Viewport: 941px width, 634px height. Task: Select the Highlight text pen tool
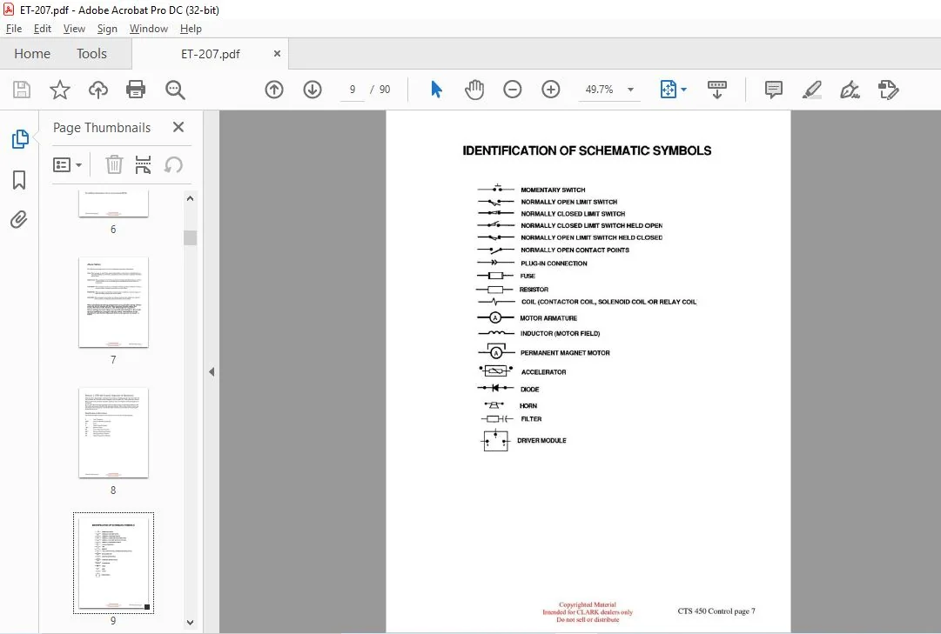(x=812, y=90)
